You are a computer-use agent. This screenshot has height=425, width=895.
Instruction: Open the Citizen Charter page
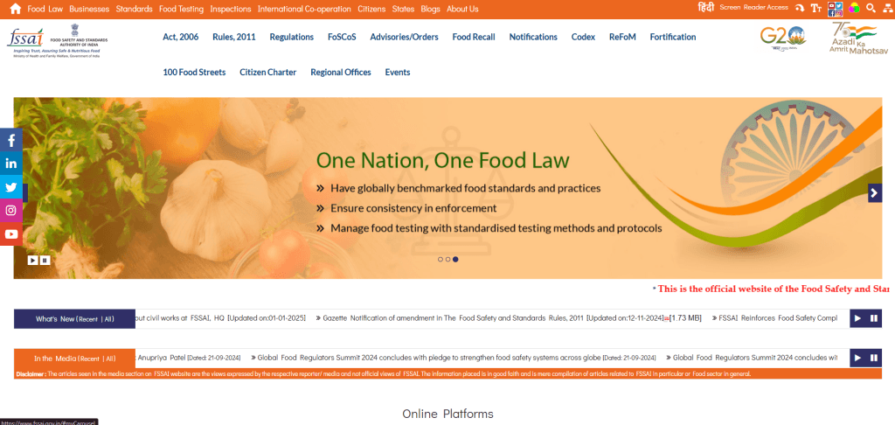pos(267,72)
